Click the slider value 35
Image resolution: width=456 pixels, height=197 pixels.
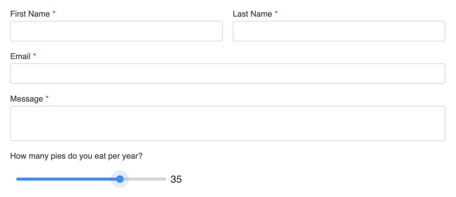point(176,179)
